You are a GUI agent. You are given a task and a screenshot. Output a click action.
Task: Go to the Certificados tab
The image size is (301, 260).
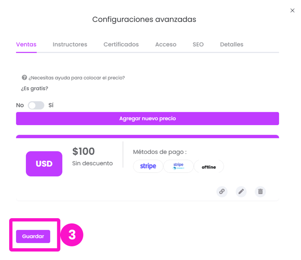pyautogui.click(x=121, y=44)
